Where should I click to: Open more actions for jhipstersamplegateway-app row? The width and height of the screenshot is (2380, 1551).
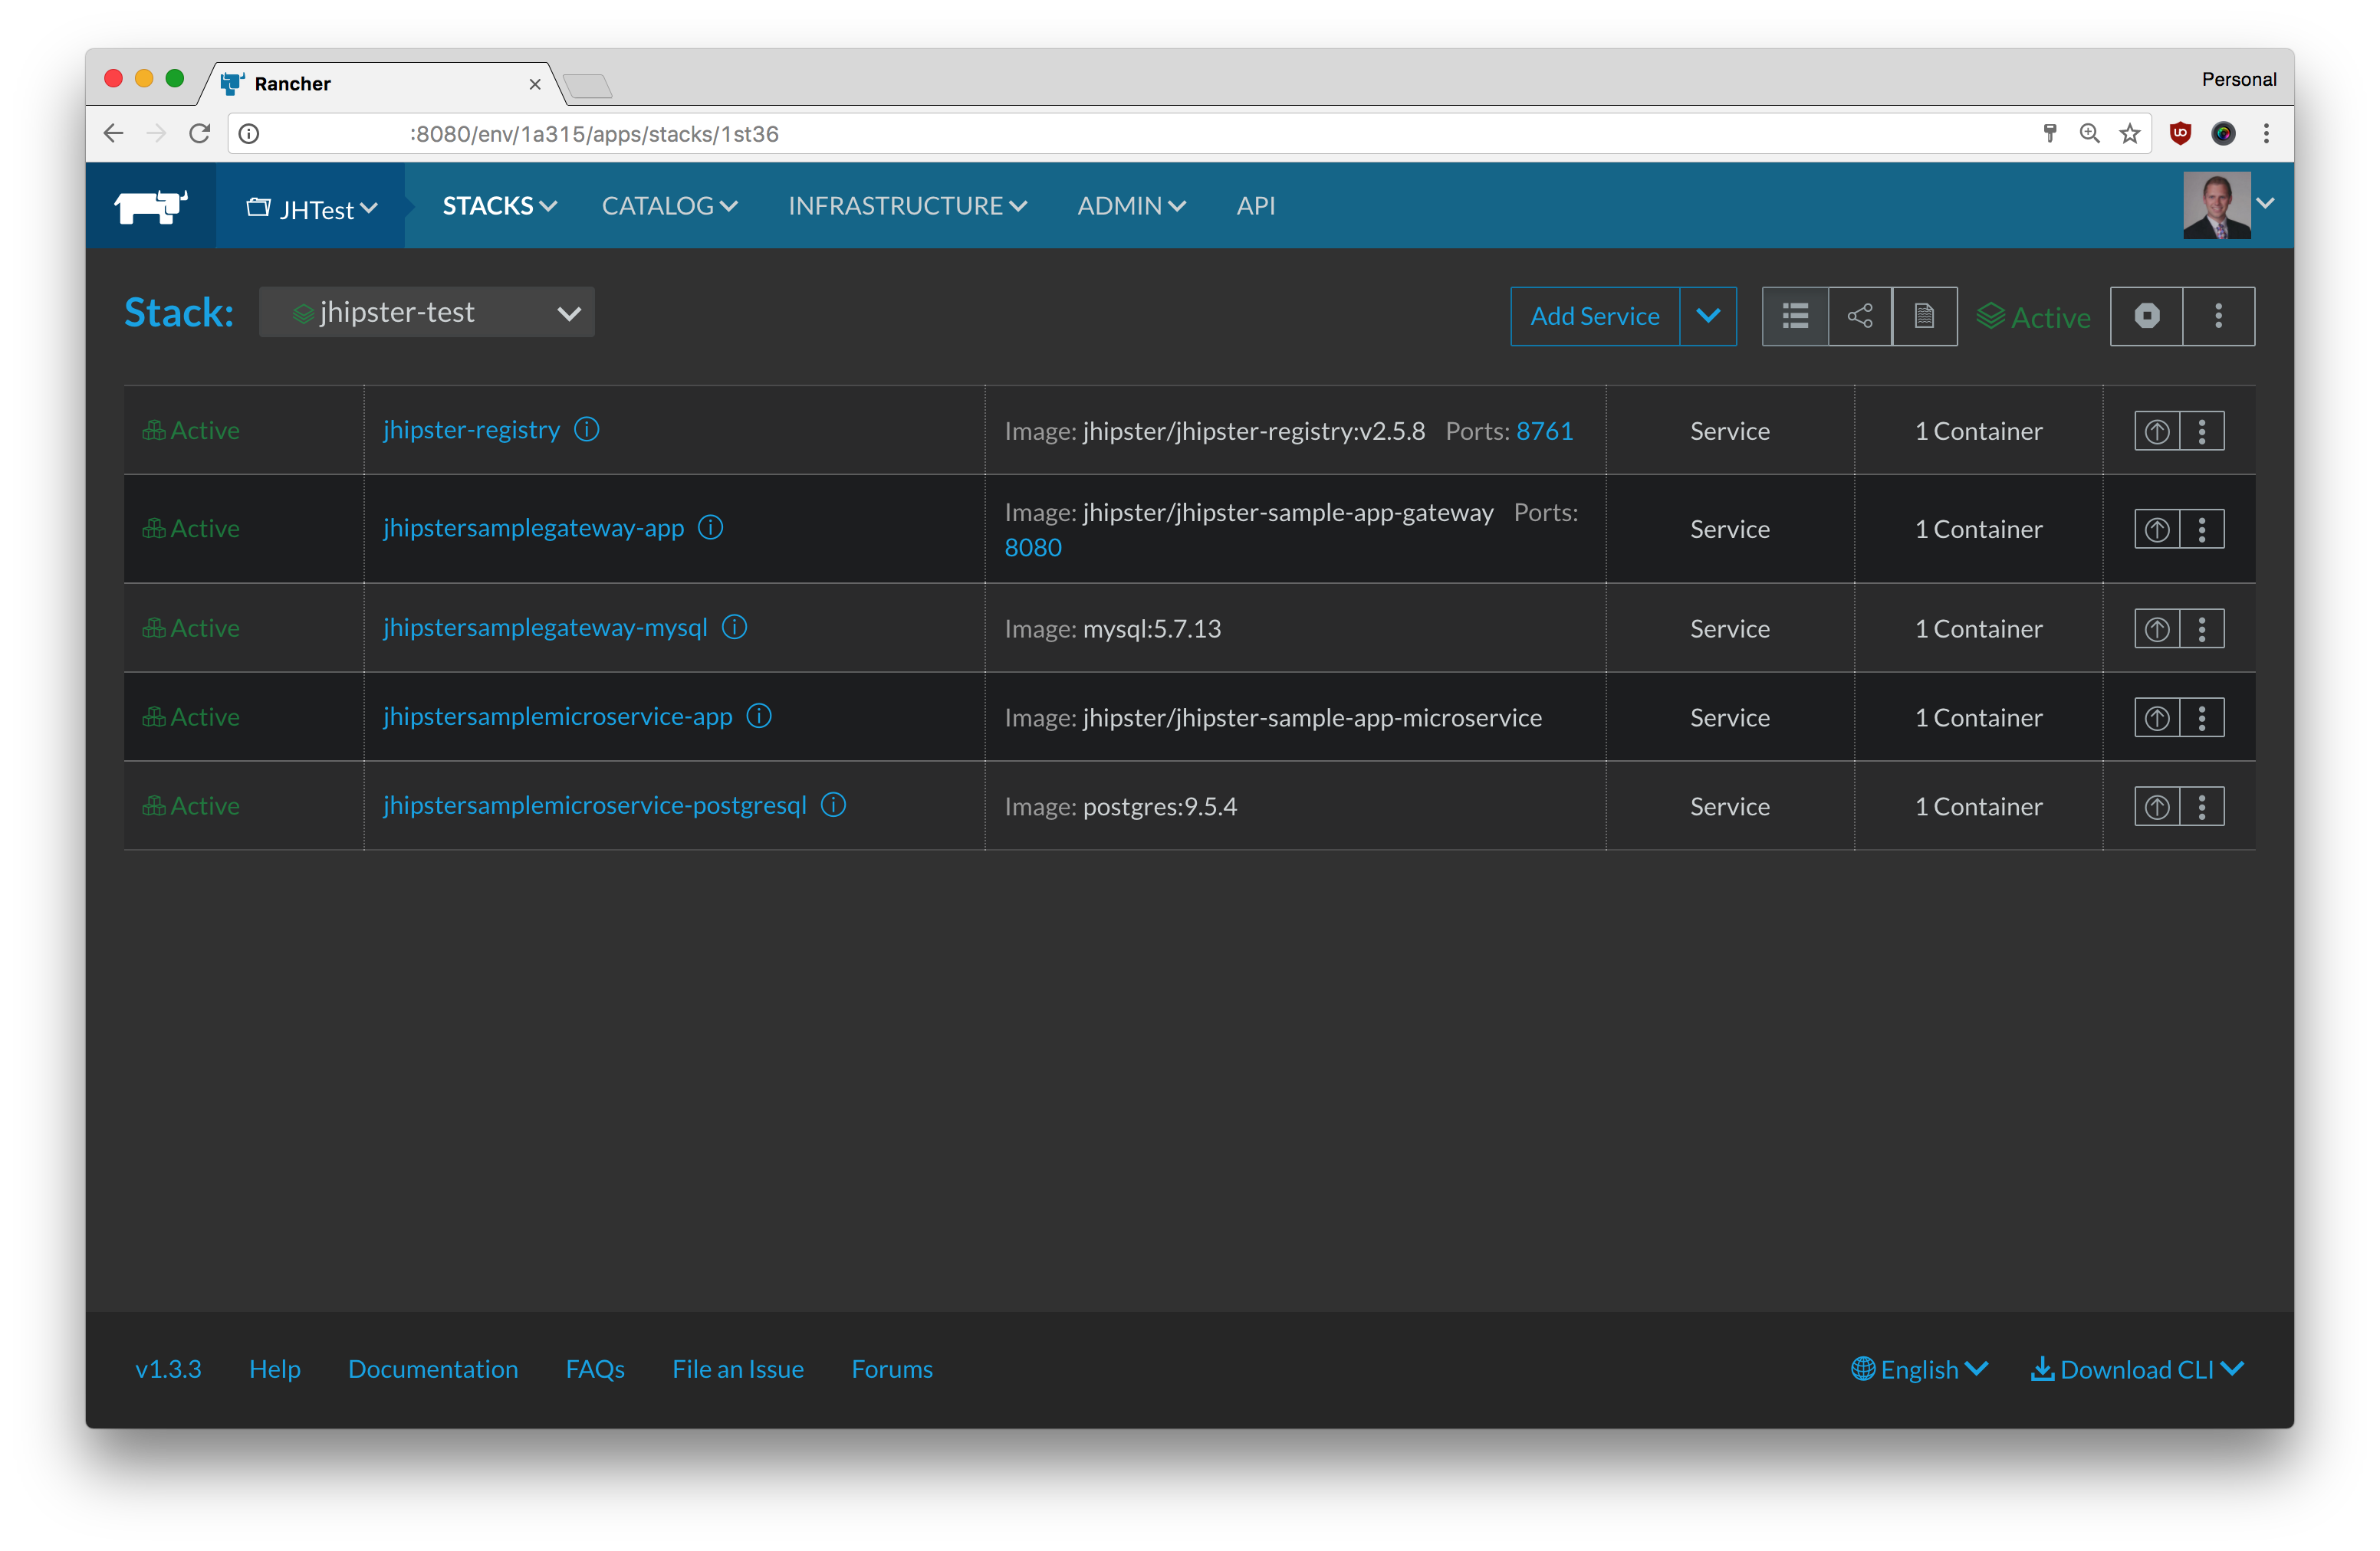(2202, 530)
